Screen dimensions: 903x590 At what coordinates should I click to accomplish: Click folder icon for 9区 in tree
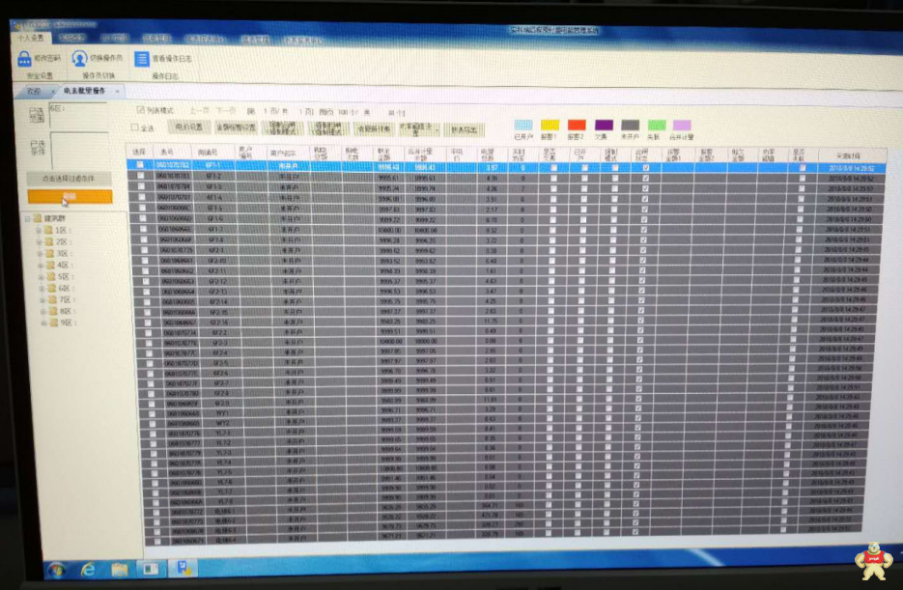pyautogui.click(x=49, y=323)
